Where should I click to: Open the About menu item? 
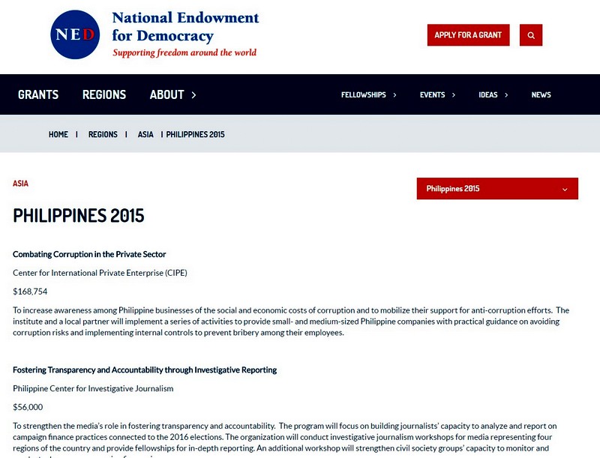[x=166, y=94]
